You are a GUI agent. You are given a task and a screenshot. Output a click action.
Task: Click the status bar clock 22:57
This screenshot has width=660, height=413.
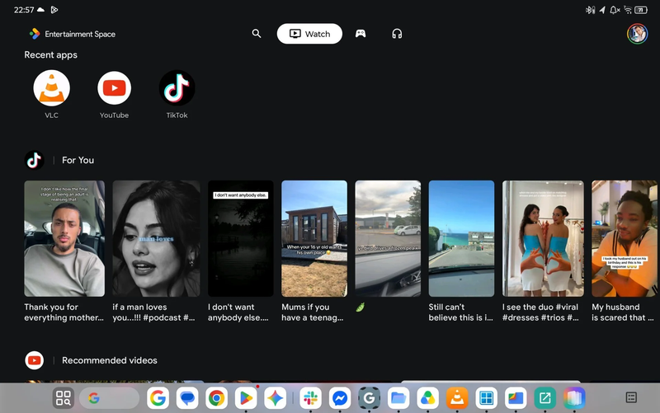click(x=24, y=10)
